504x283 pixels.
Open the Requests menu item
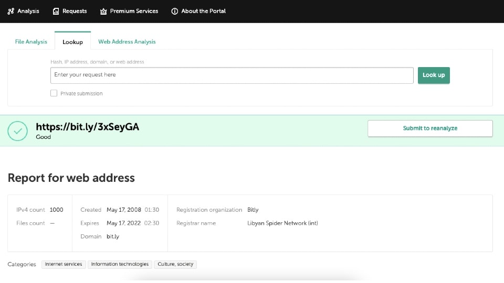[74, 11]
